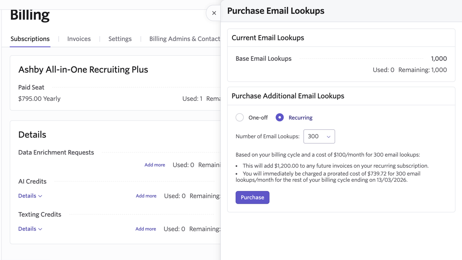Click the Base Email Lookups label
This screenshot has height=260, width=462.
coord(263,59)
